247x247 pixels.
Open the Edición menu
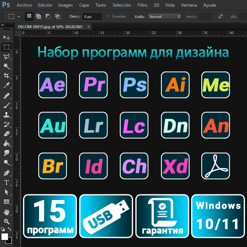[x=45, y=5]
